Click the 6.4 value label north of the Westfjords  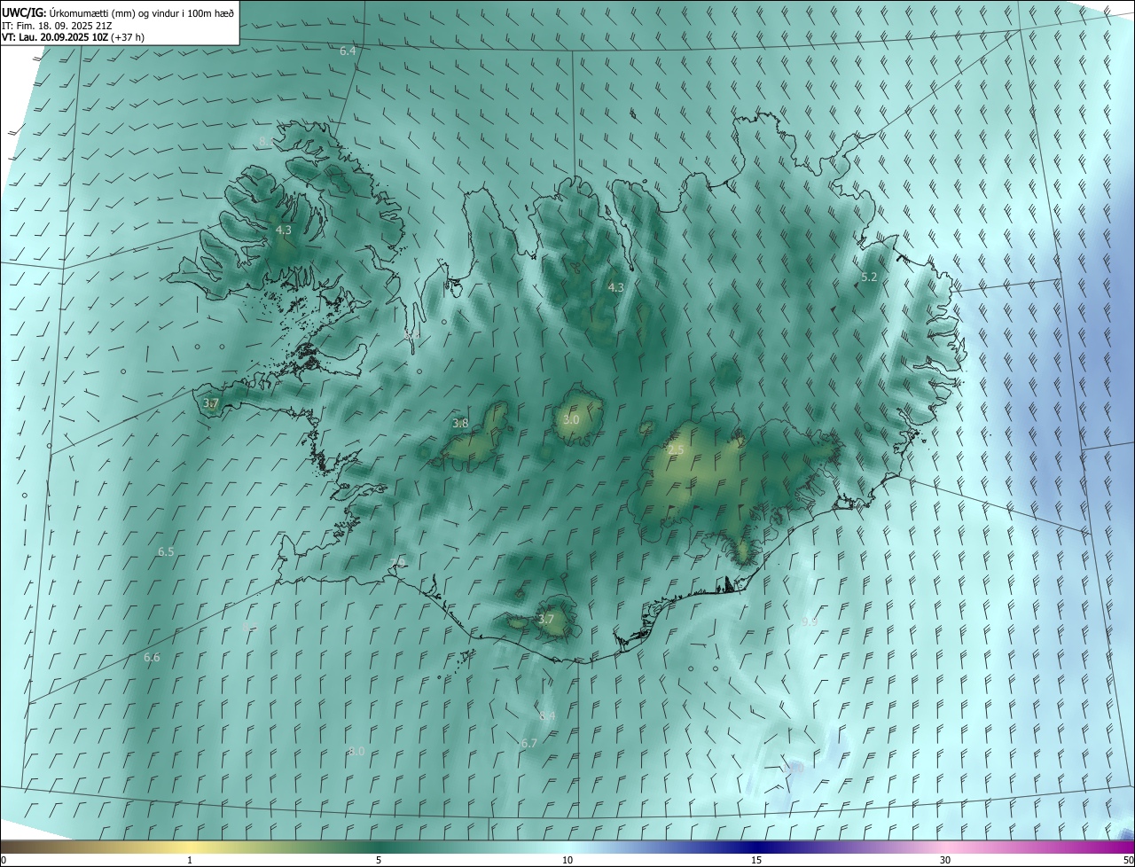pyautogui.click(x=348, y=51)
